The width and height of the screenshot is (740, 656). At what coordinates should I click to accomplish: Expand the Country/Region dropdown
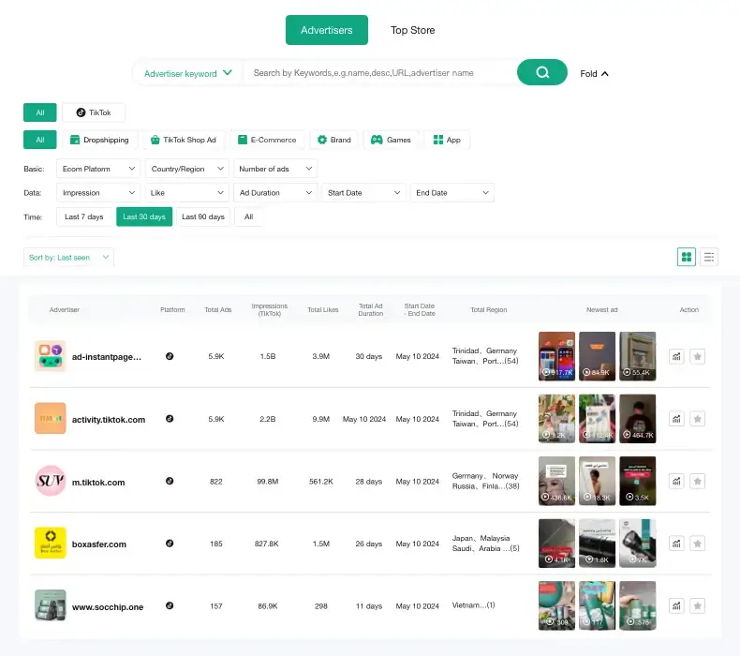[x=187, y=169]
